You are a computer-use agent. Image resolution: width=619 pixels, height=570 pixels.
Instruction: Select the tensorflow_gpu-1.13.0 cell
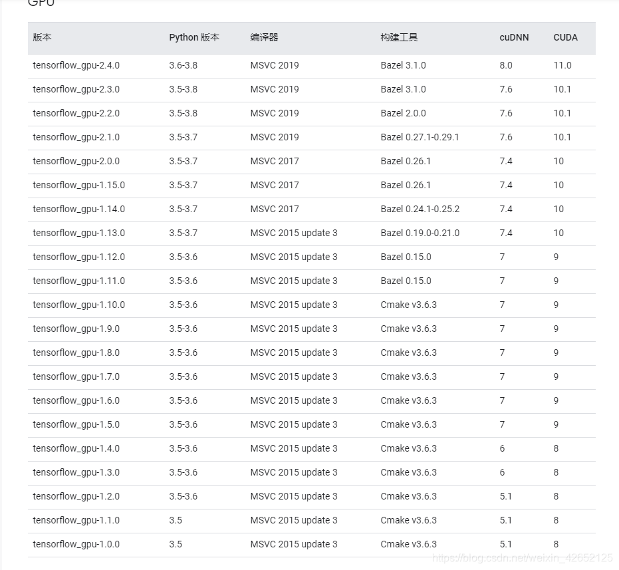(x=79, y=233)
